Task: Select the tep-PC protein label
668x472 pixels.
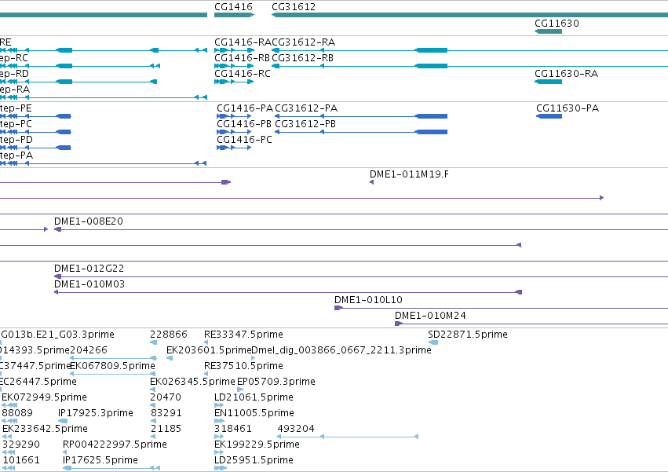Action: 16,124
